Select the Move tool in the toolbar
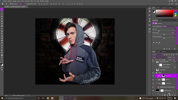The image size is (178, 100). pyautogui.click(x=2, y=9)
